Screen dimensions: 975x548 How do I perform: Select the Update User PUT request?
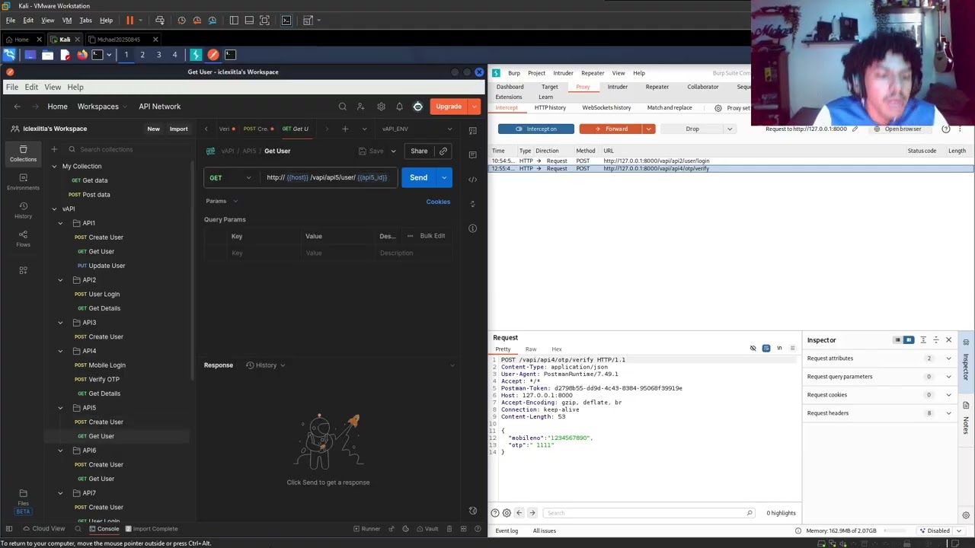[107, 266]
